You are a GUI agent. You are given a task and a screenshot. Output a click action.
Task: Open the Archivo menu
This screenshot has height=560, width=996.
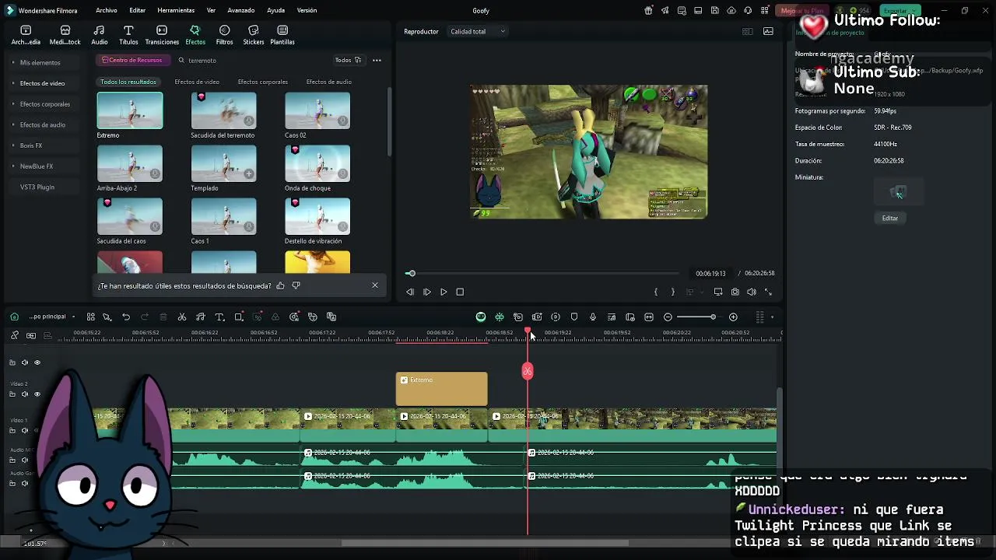tap(107, 11)
